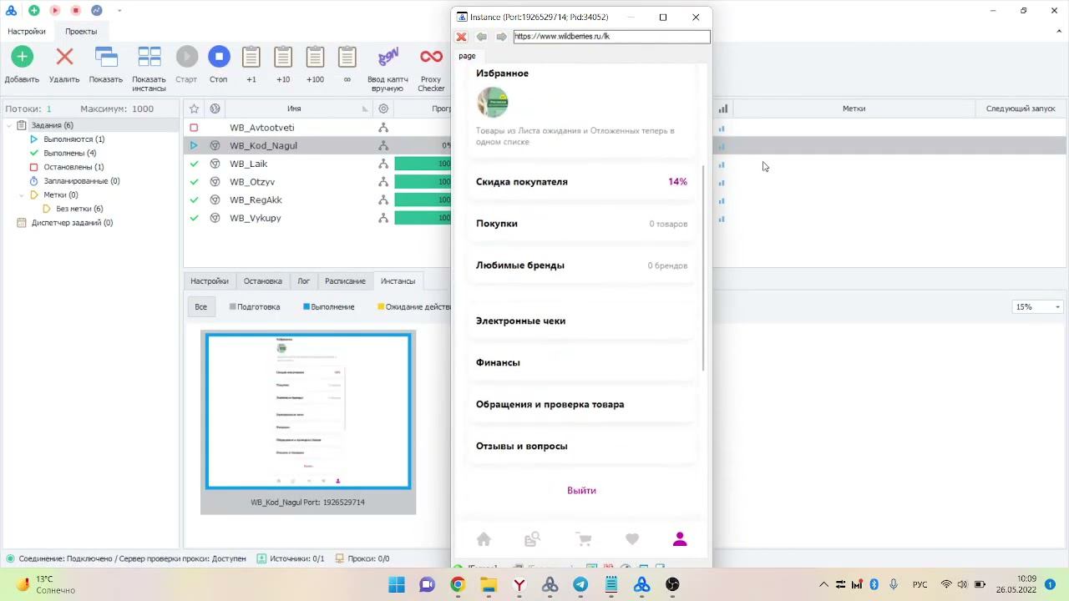Open the Остановка panel tab

(263, 281)
